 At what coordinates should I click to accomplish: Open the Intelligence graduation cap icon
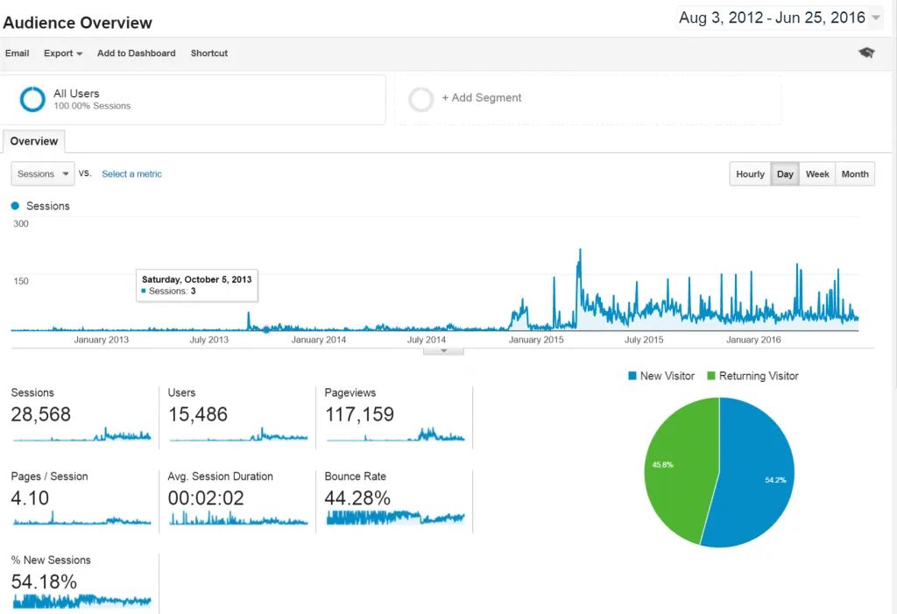[x=865, y=53]
